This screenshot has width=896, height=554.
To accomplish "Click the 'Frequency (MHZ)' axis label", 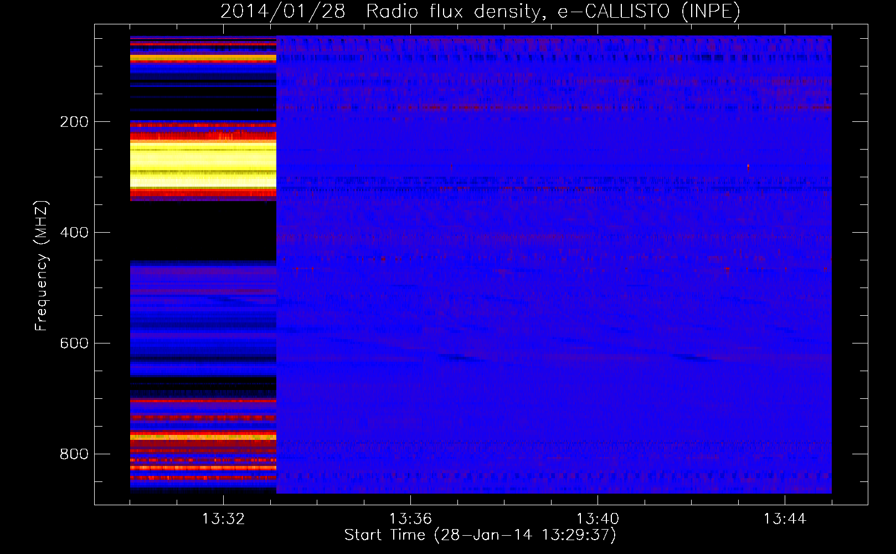I will click(x=41, y=266).
